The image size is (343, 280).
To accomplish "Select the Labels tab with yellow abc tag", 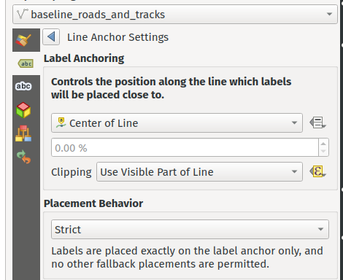I will click(x=26, y=63).
